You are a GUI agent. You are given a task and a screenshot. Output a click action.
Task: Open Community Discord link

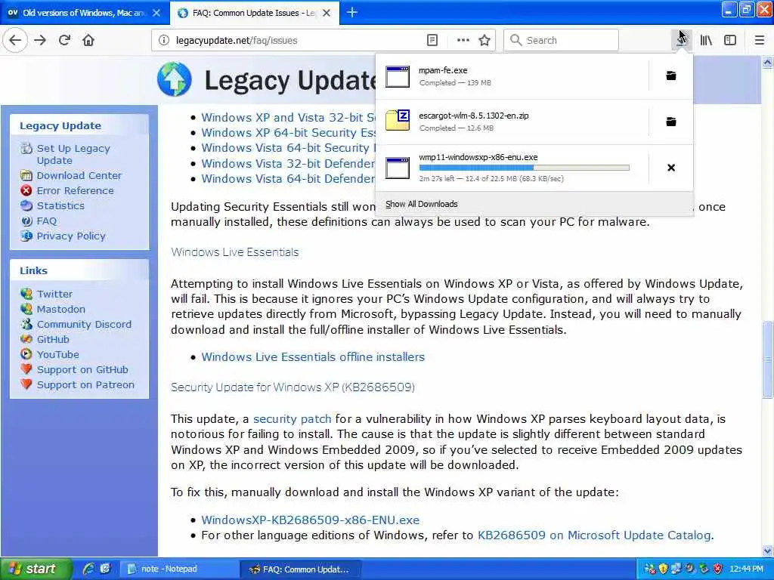(x=84, y=325)
